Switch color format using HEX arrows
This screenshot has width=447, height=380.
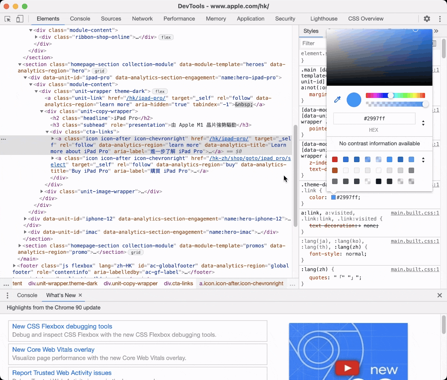(423, 123)
